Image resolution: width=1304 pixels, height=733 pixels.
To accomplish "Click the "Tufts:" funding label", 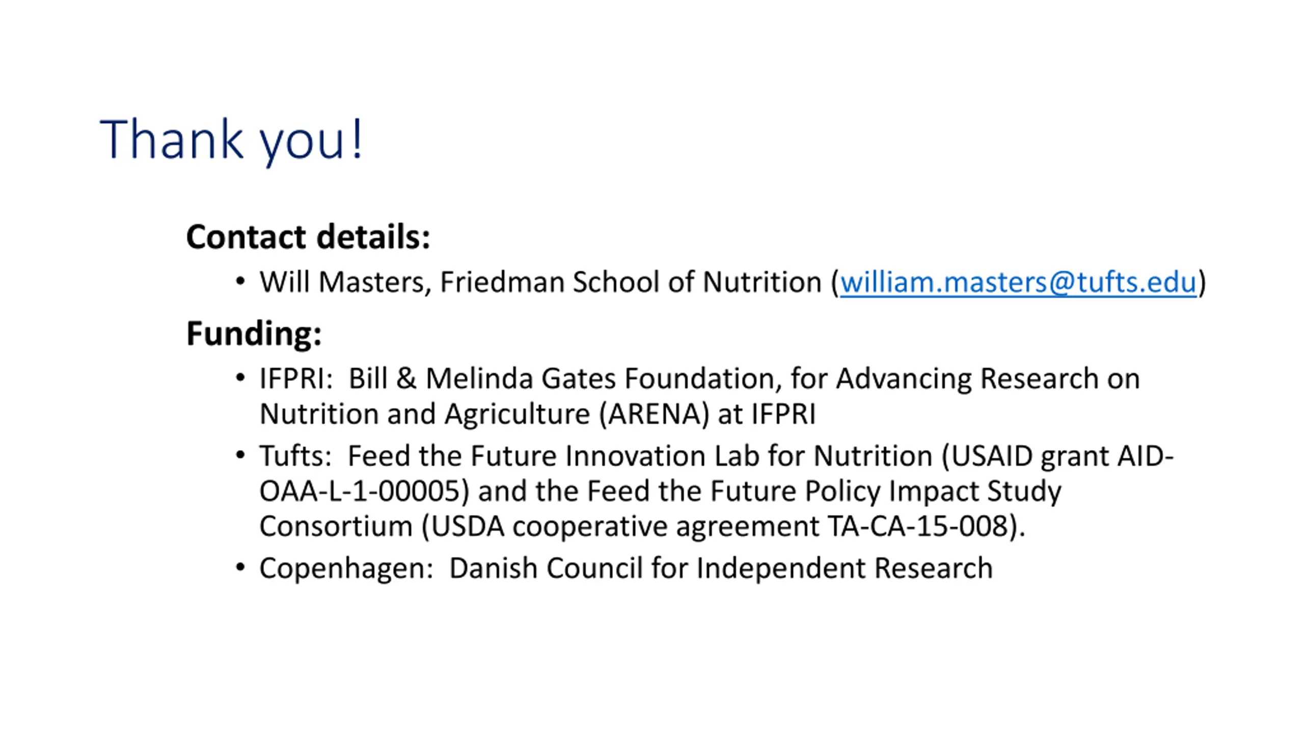I will click(295, 456).
